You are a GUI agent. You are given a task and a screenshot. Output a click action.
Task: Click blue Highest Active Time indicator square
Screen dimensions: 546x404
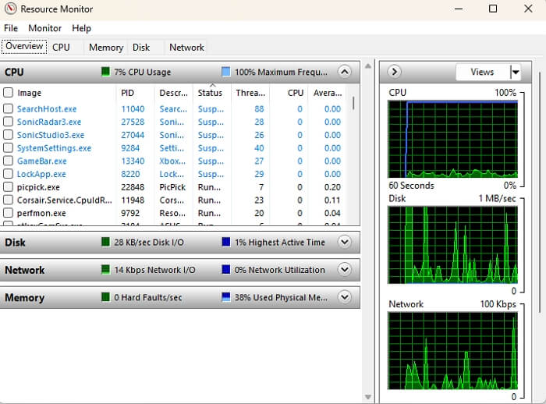coord(226,242)
